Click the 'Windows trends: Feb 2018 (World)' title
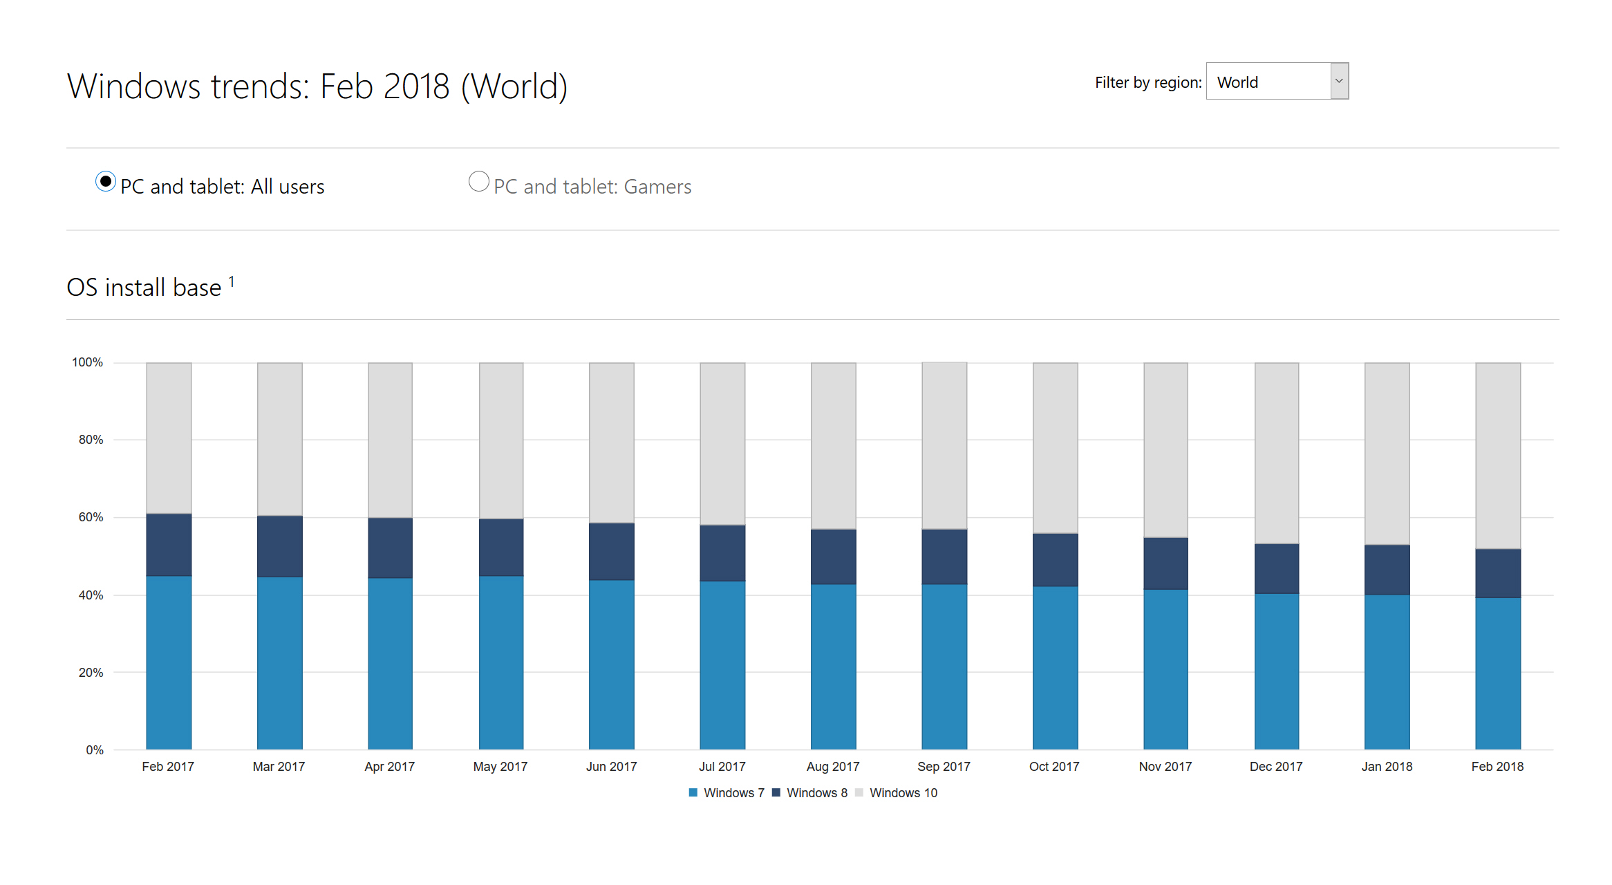1612x885 pixels. [x=317, y=86]
